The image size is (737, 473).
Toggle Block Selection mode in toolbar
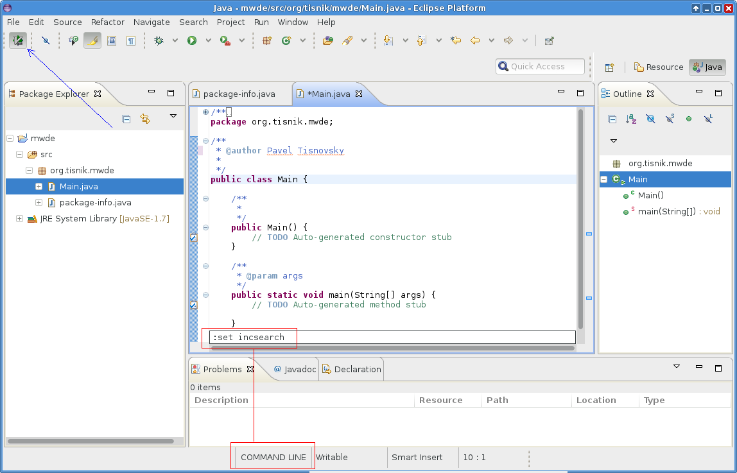click(x=112, y=41)
